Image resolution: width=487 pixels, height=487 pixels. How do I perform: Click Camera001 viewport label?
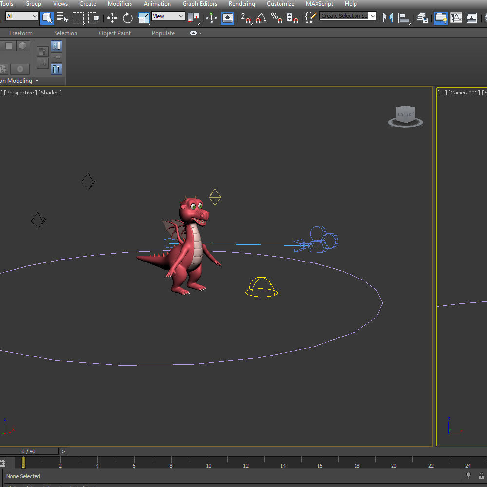(464, 93)
